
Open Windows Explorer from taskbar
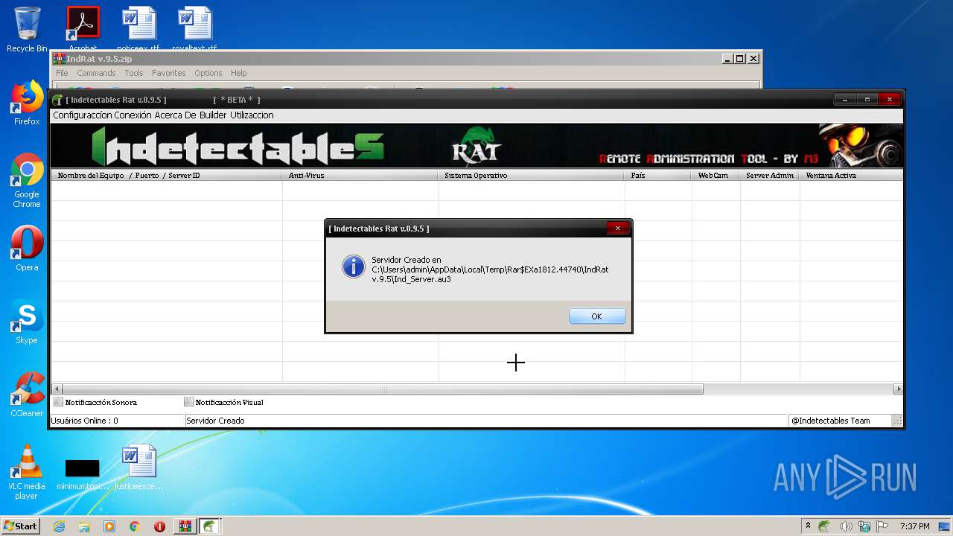point(84,526)
